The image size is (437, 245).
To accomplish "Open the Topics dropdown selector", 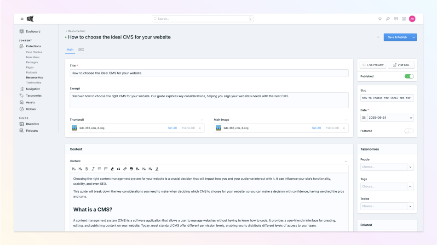I will [x=410, y=206].
